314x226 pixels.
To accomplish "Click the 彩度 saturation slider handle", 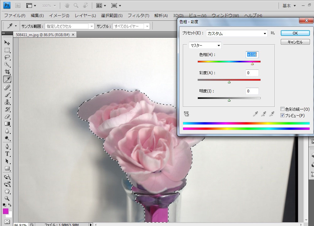I will click(229, 82).
